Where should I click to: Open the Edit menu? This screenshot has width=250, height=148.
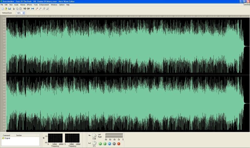click(6, 5)
